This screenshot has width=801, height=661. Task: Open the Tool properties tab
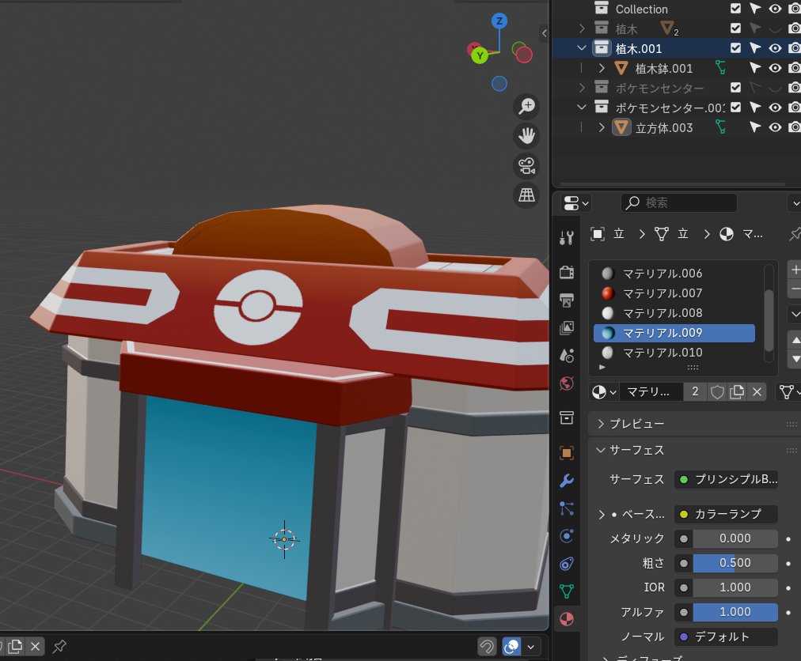[x=567, y=237]
